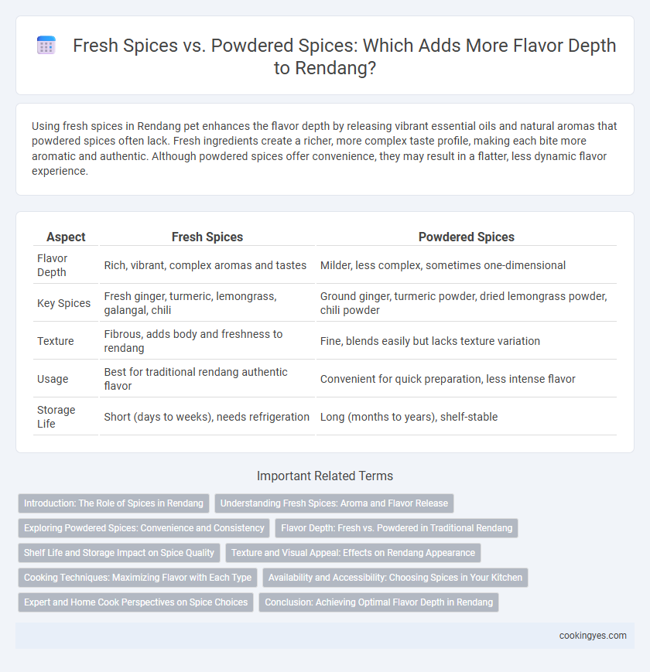The height and width of the screenshot is (672, 650).
Task: Open 'Texture and Visual Appeal' tag
Action: (354, 553)
